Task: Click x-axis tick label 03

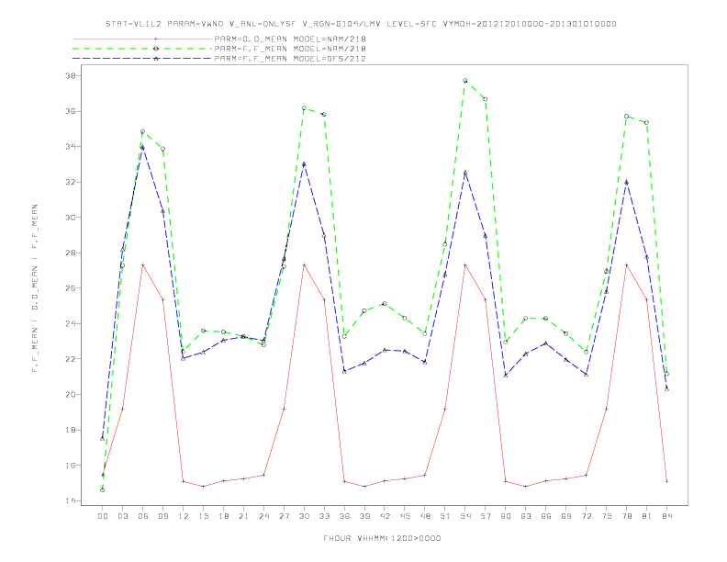Action: click(122, 516)
